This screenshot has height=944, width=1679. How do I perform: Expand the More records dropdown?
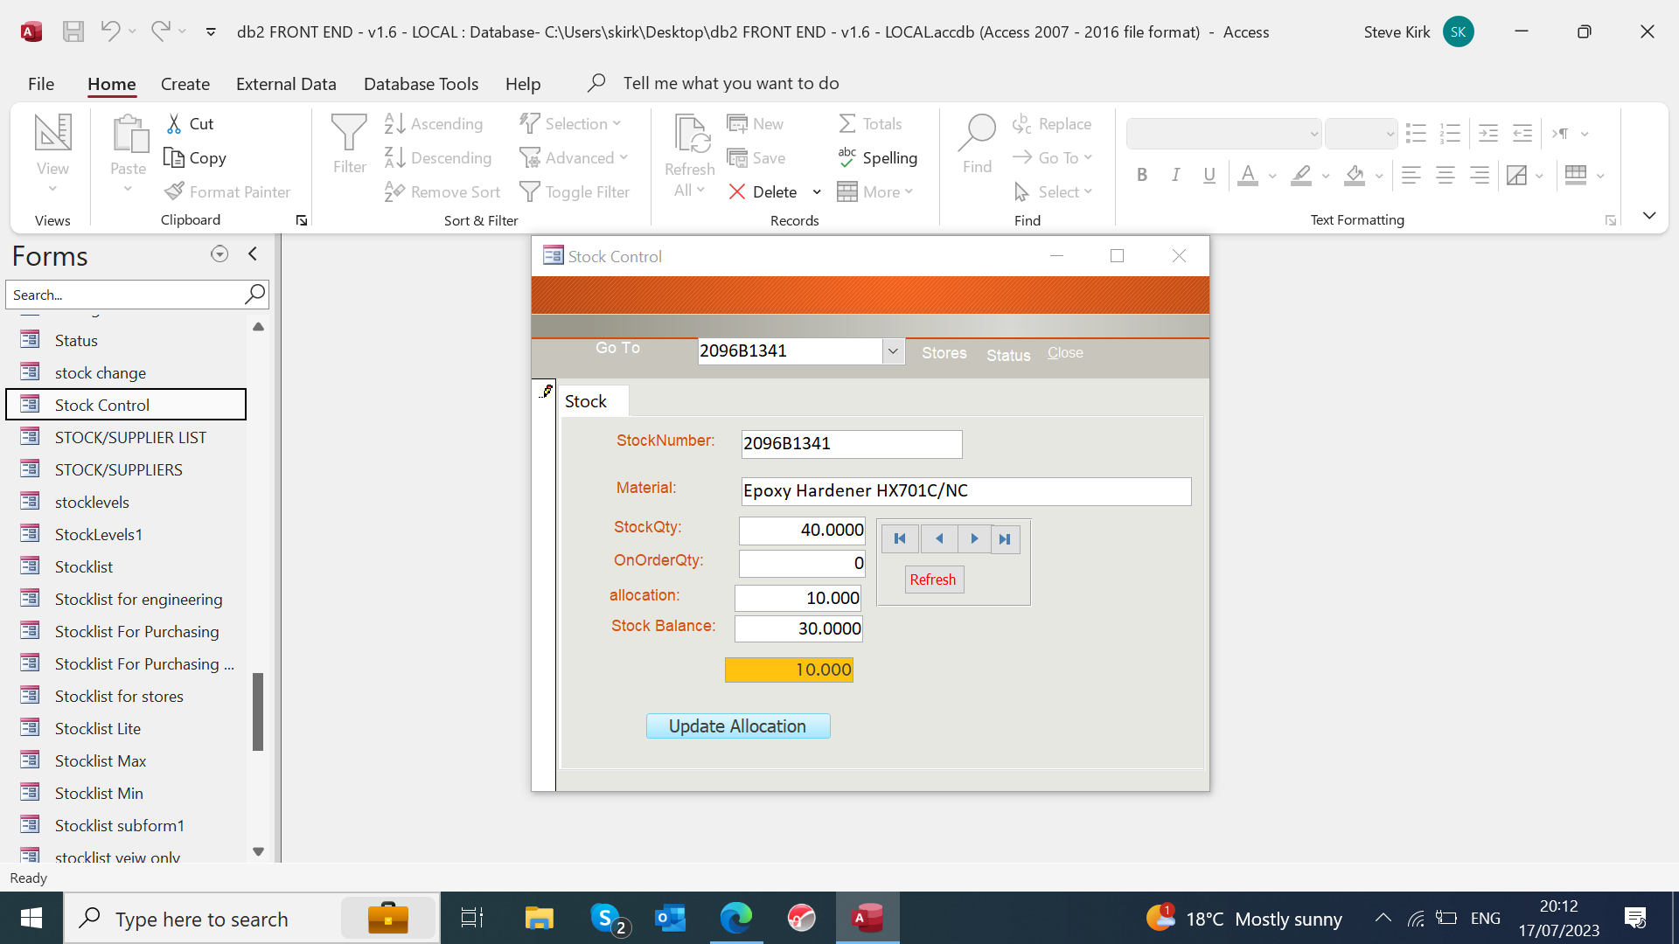(909, 191)
